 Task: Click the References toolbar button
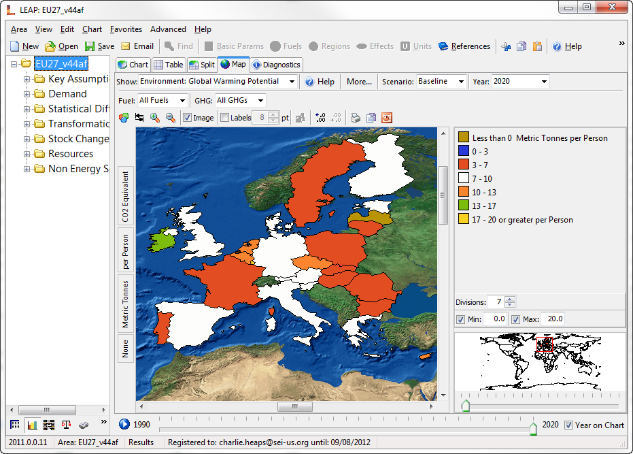click(x=464, y=46)
